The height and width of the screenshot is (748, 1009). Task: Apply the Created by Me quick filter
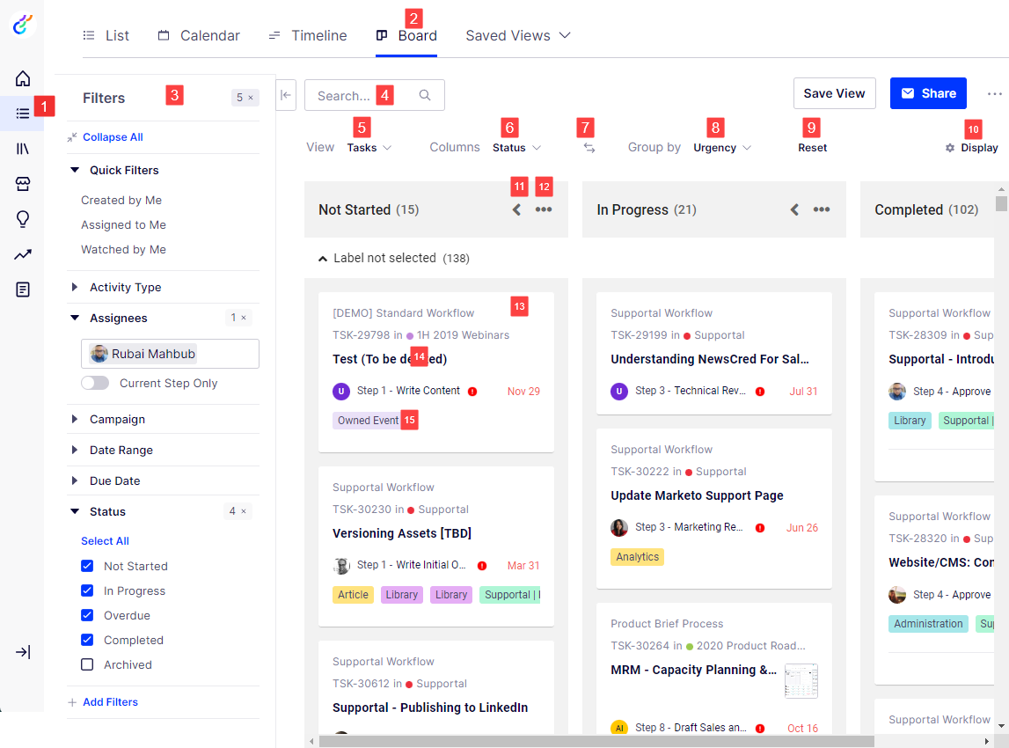pos(121,200)
